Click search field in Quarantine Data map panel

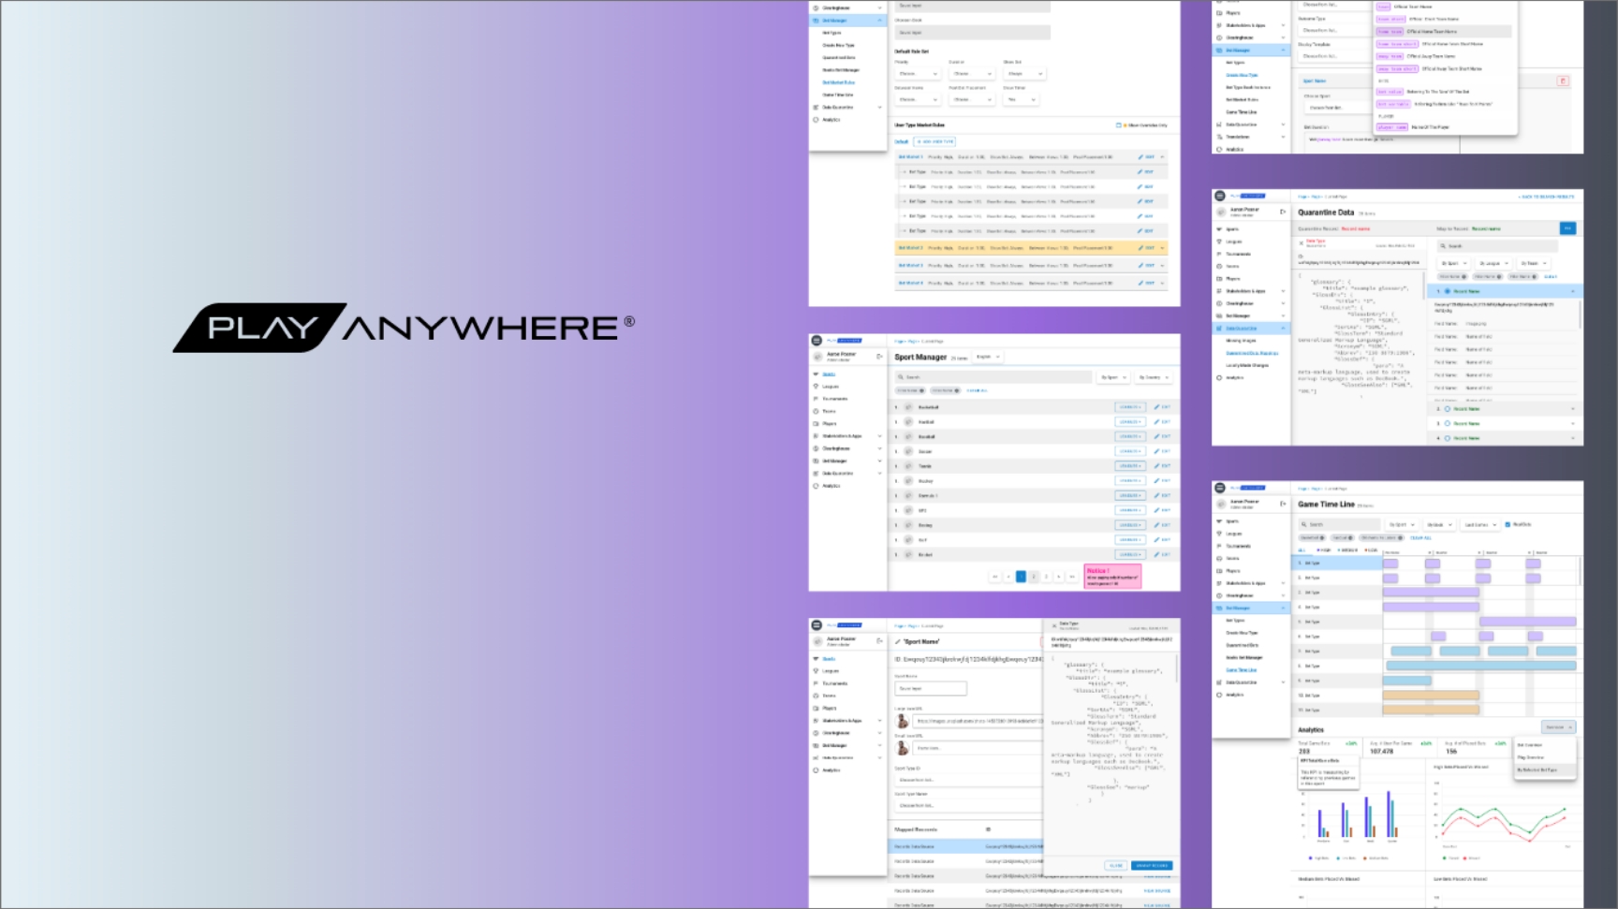tap(1498, 246)
